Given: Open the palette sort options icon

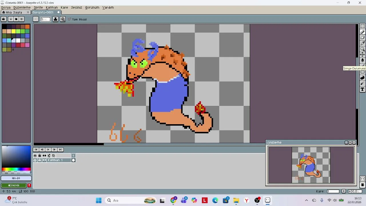Looking at the screenshot, I should click(11, 19).
